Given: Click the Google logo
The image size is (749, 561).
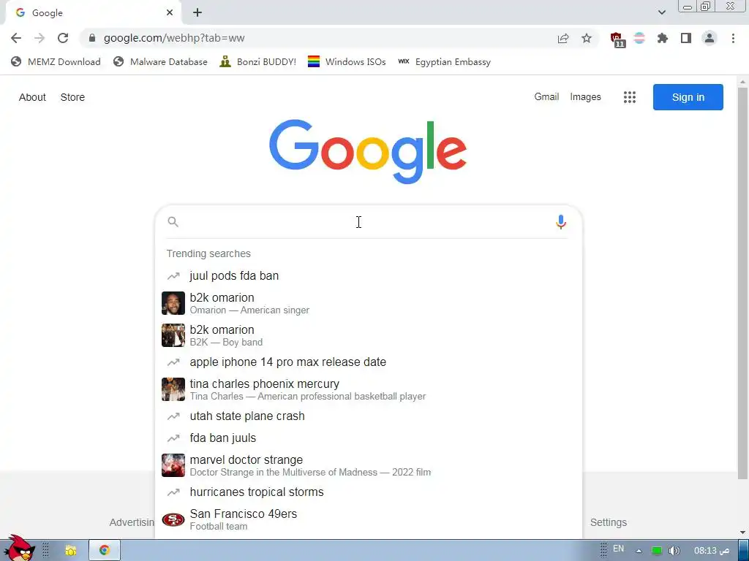Looking at the screenshot, I should 368,151.
